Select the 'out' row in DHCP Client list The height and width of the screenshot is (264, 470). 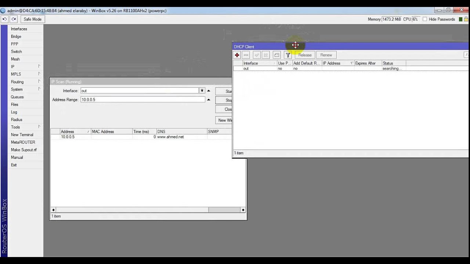tap(351, 69)
